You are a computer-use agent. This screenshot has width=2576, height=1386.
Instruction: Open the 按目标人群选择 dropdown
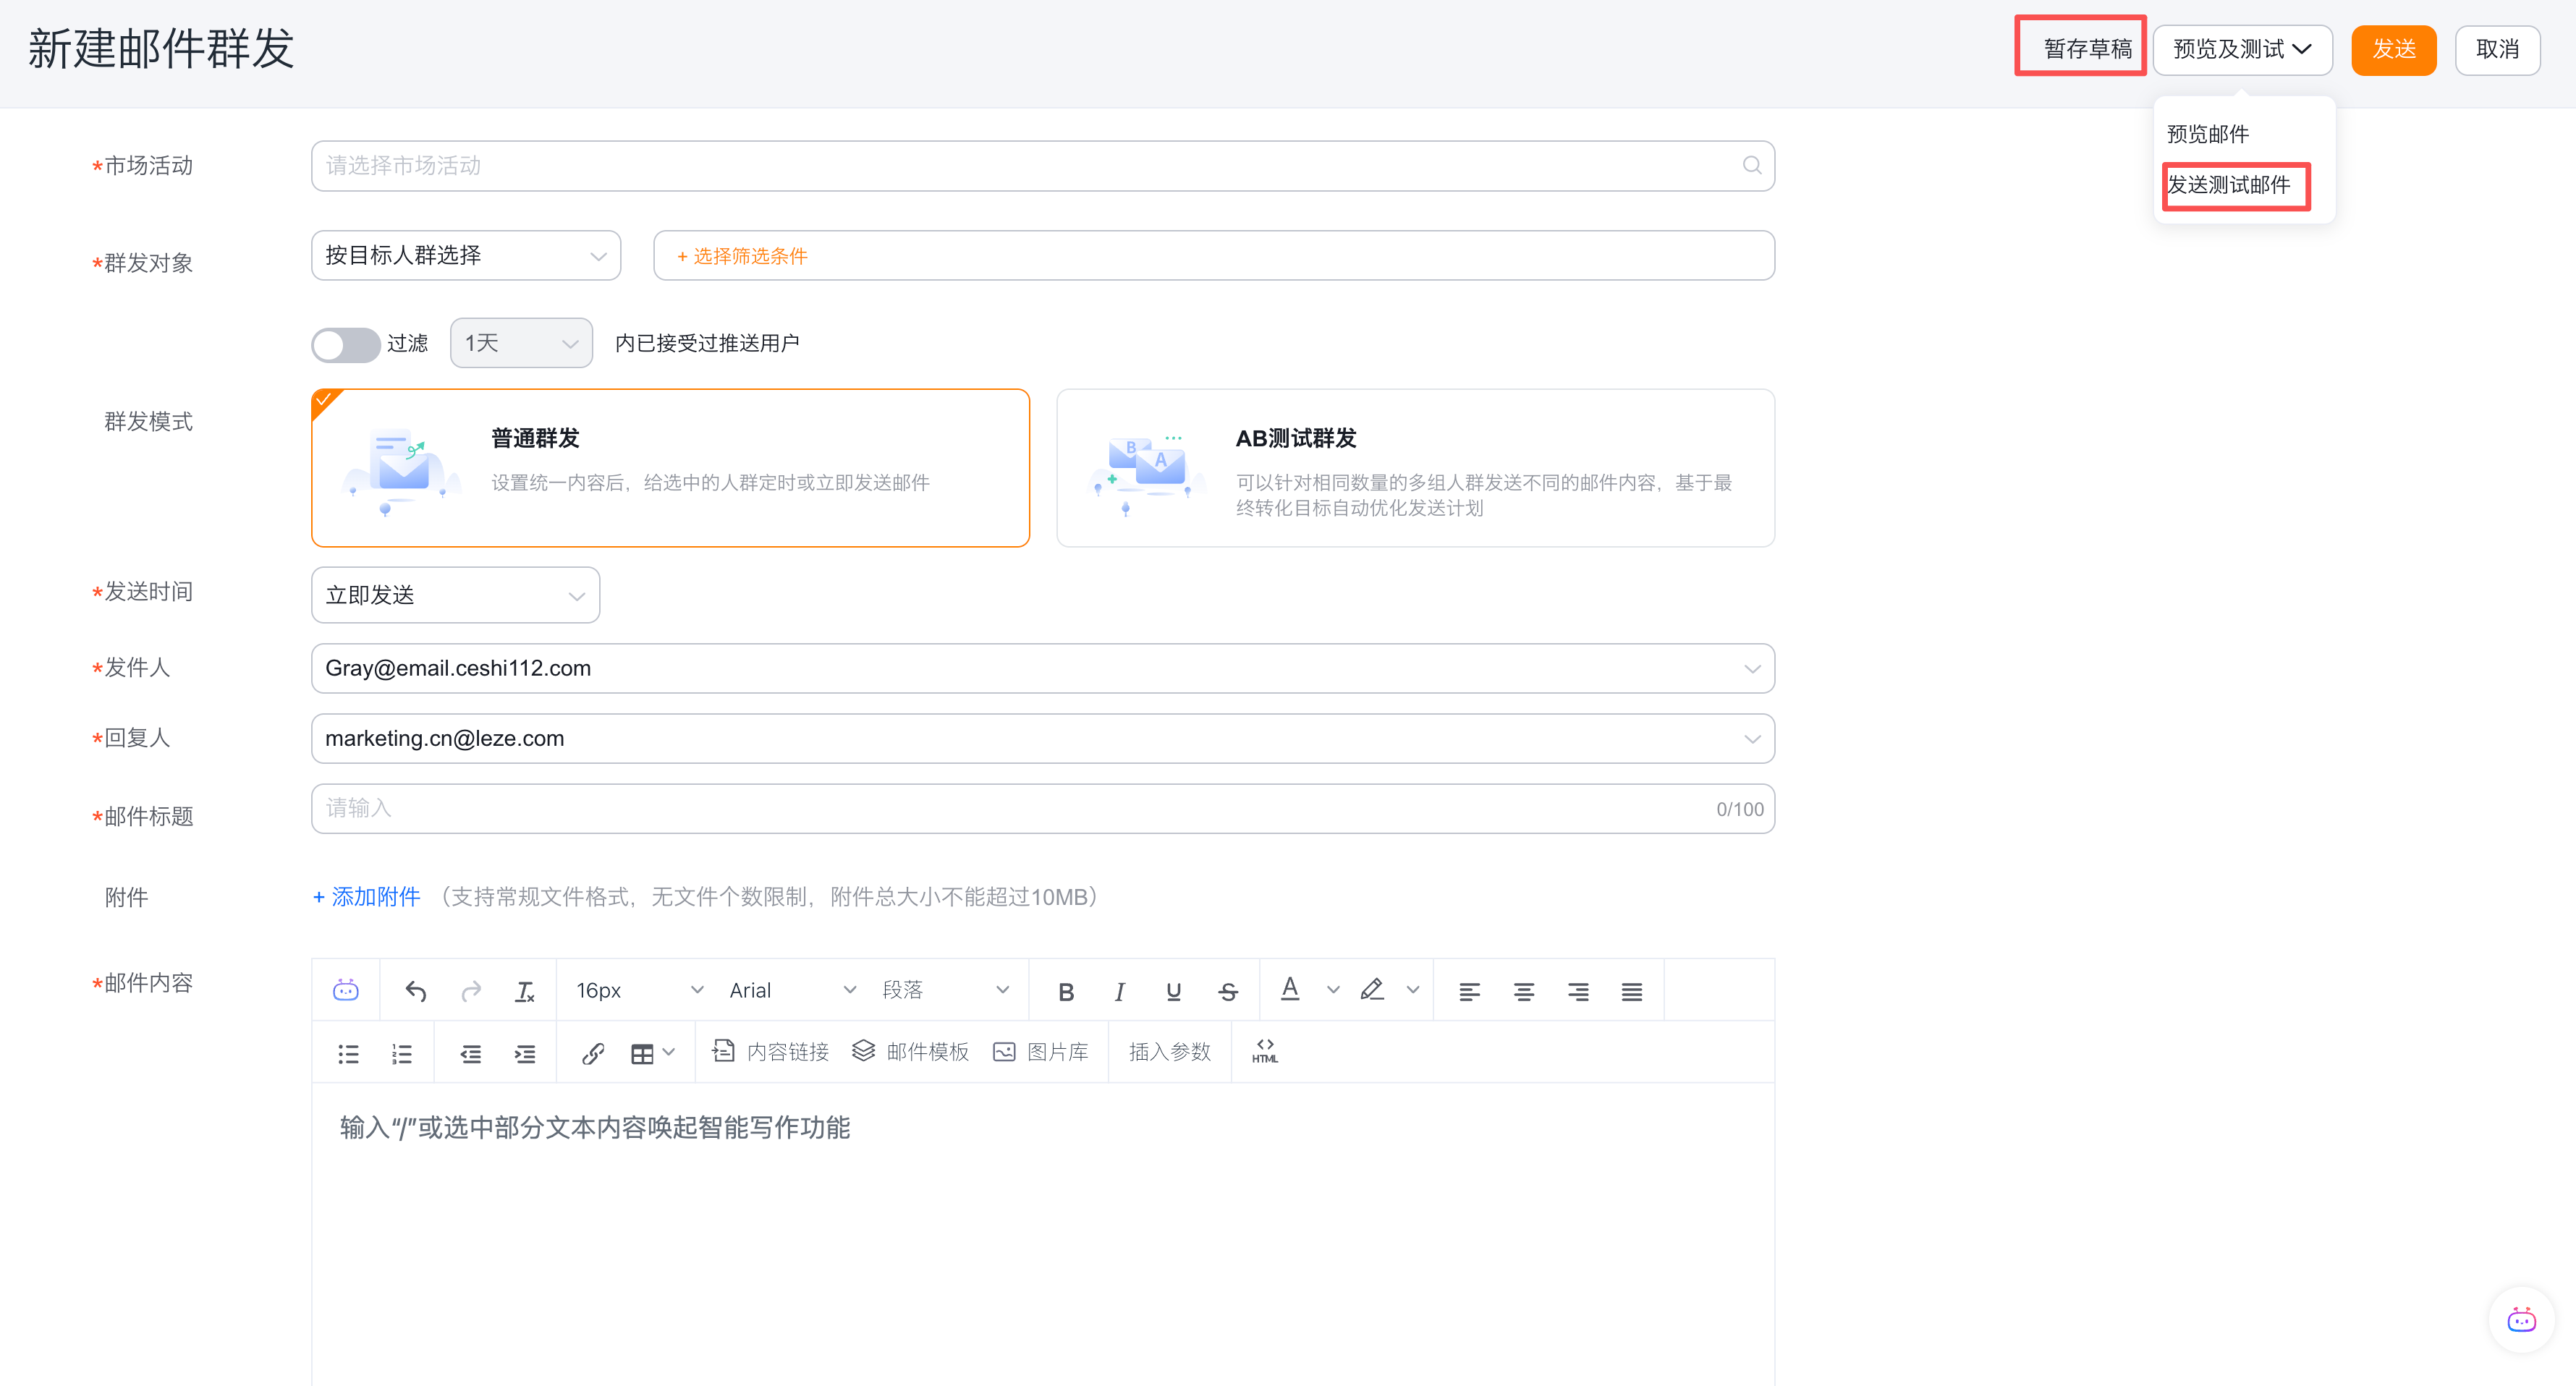point(465,256)
